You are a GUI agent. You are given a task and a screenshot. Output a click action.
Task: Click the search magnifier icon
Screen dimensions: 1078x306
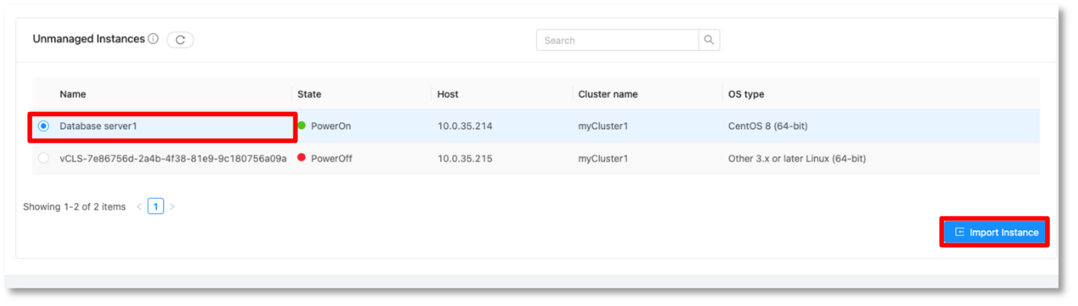point(709,40)
